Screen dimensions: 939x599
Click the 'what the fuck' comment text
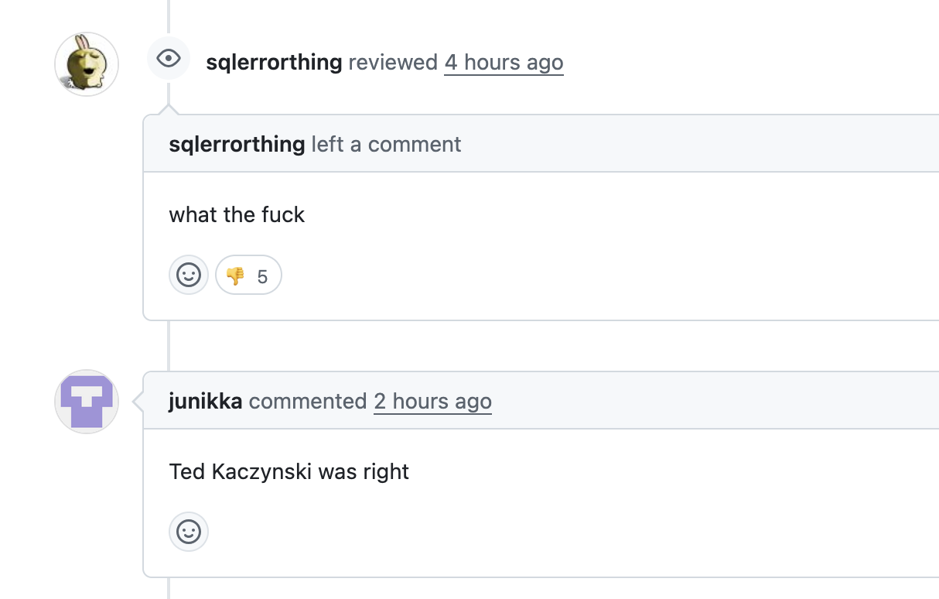point(237,214)
